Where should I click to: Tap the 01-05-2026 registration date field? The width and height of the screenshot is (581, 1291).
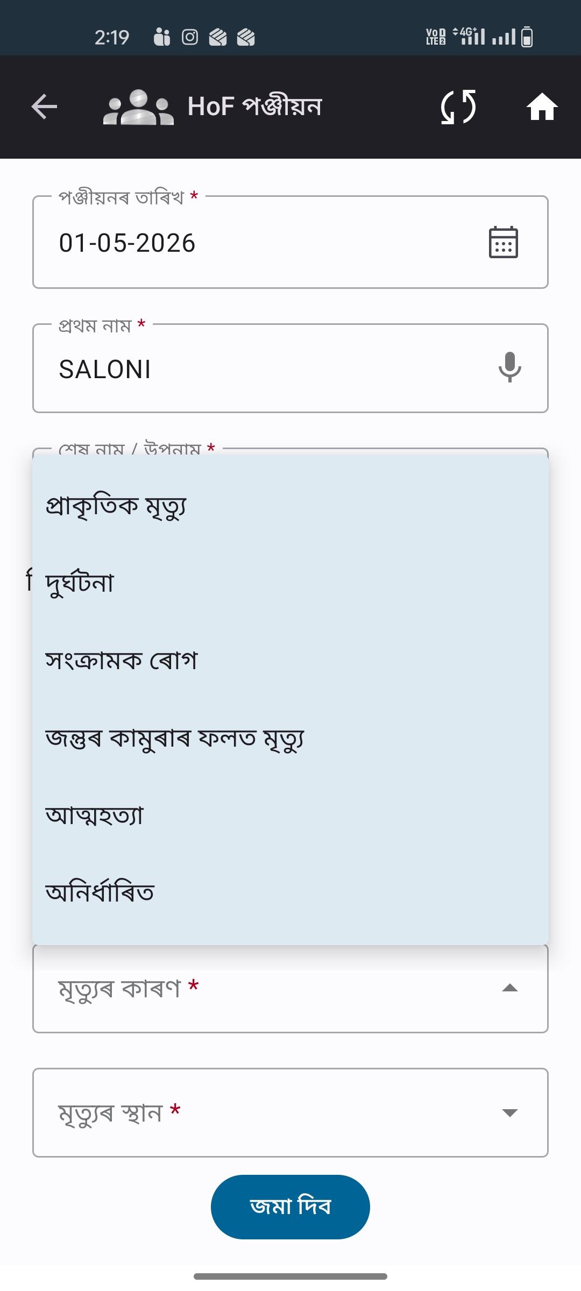290,242
